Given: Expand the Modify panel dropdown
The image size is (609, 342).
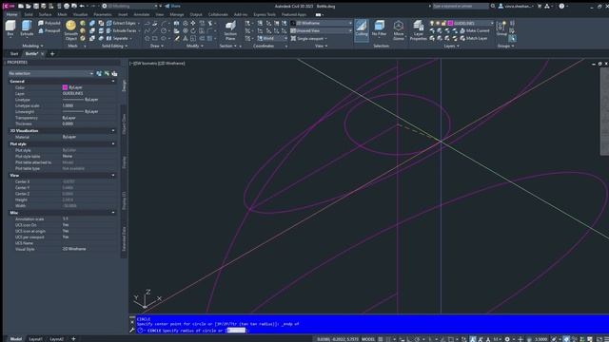Looking at the screenshot, I should pos(195,46).
